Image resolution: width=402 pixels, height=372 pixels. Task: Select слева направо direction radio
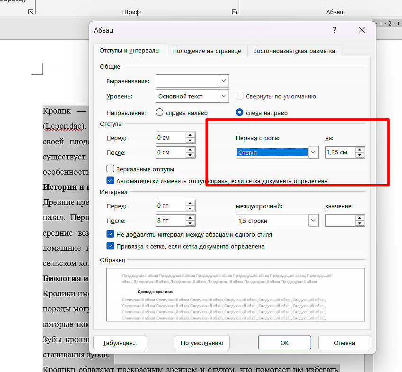click(240, 113)
